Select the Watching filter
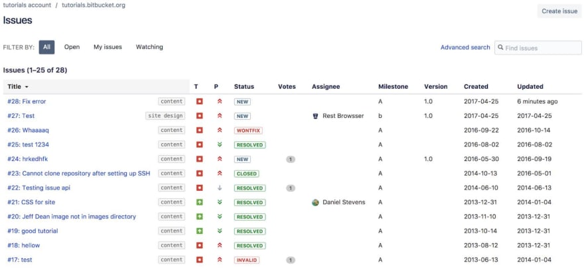Image resolution: width=584 pixels, height=273 pixels. (x=149, y=47)
